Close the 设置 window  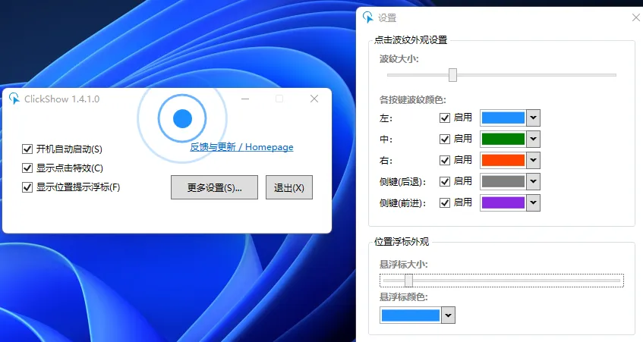[636, 17]
